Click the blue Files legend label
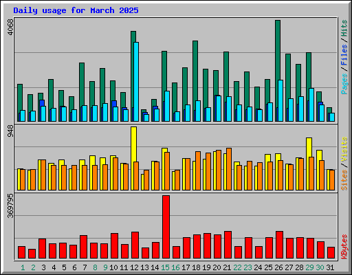 [x=344, y=54]
